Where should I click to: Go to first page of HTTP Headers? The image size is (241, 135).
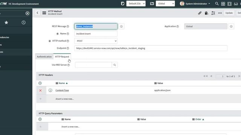[x=205, y=76]
